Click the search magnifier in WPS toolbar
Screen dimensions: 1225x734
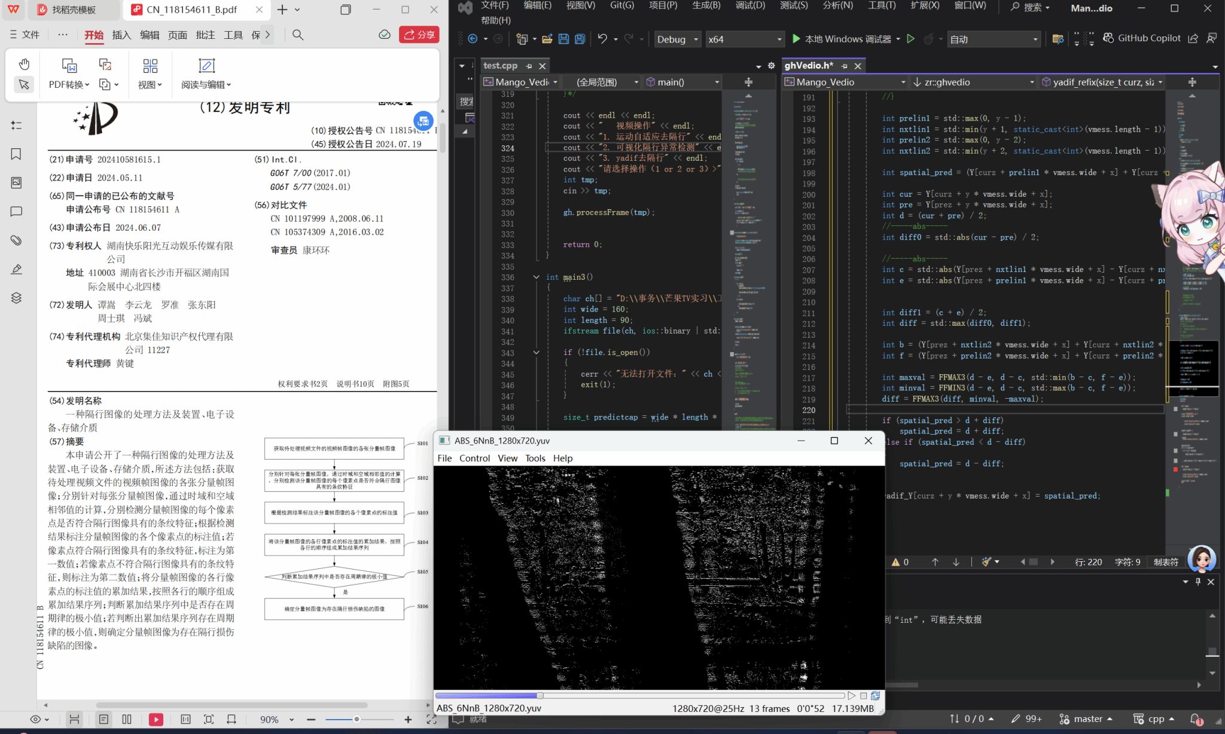point(298,35)
